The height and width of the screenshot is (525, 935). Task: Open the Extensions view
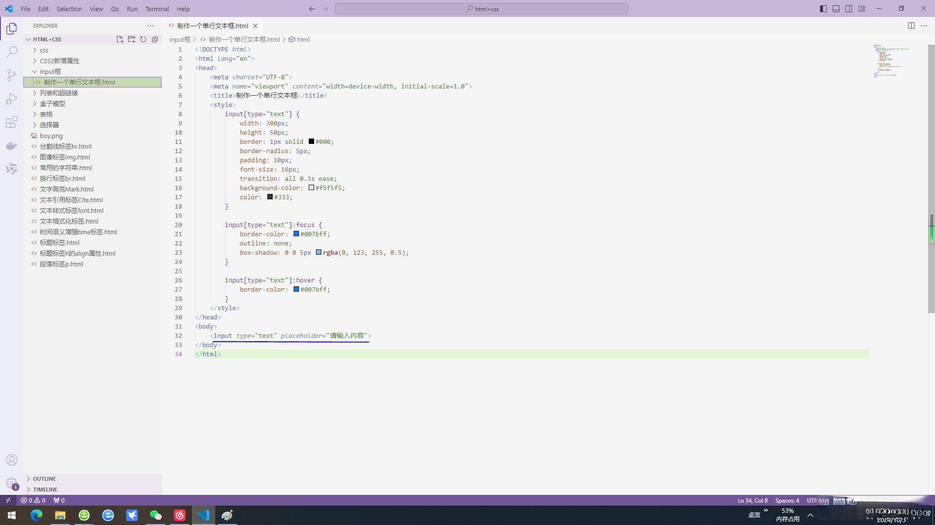12,122
